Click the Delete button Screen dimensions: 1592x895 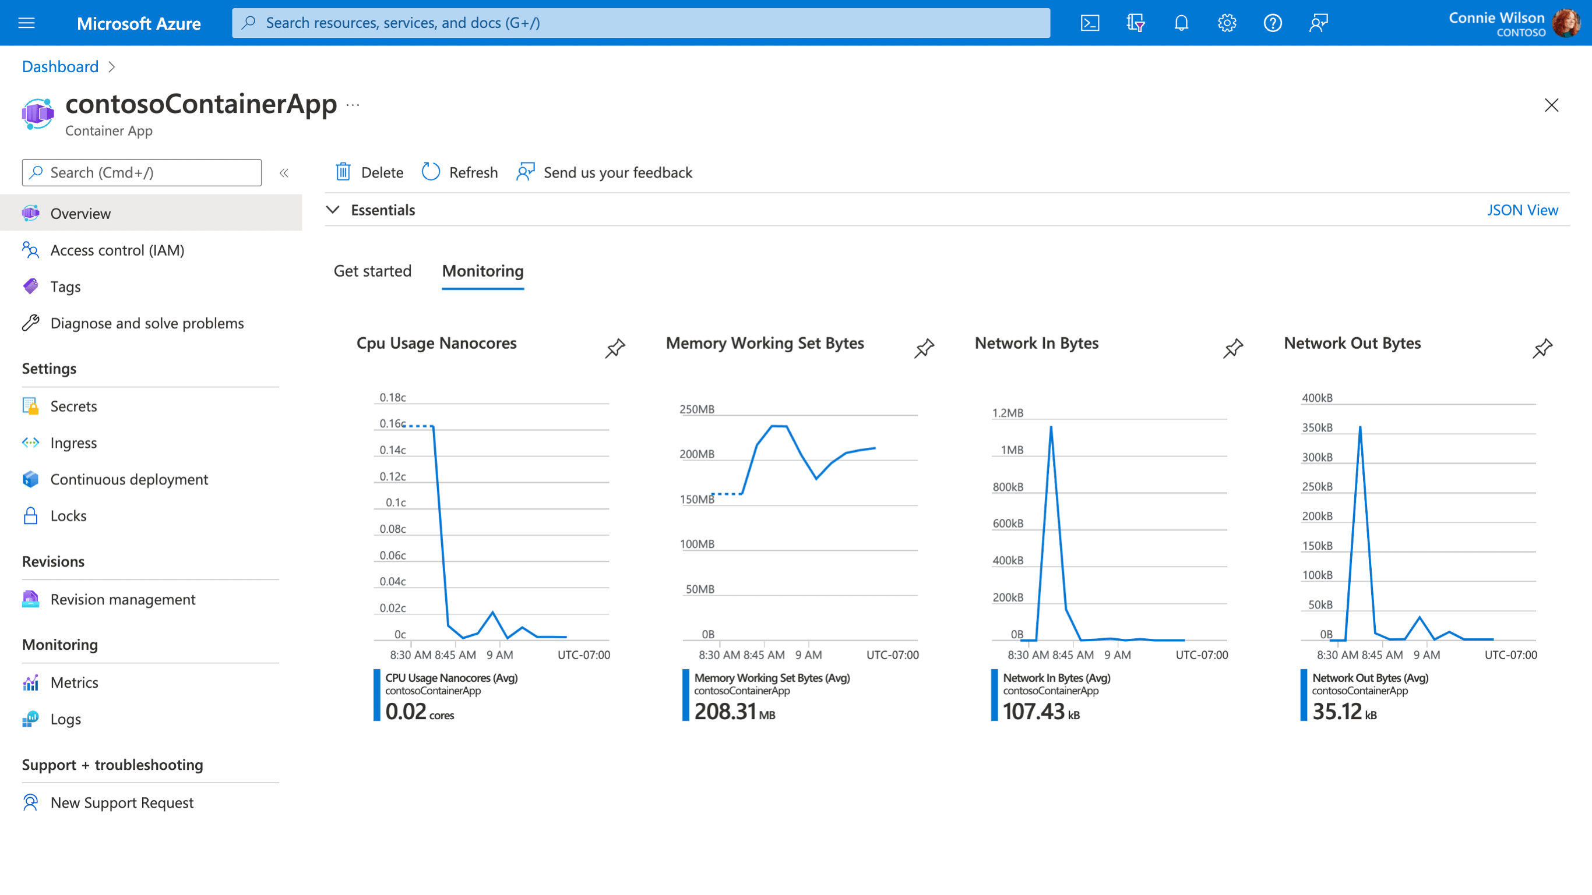coord(369,172)
